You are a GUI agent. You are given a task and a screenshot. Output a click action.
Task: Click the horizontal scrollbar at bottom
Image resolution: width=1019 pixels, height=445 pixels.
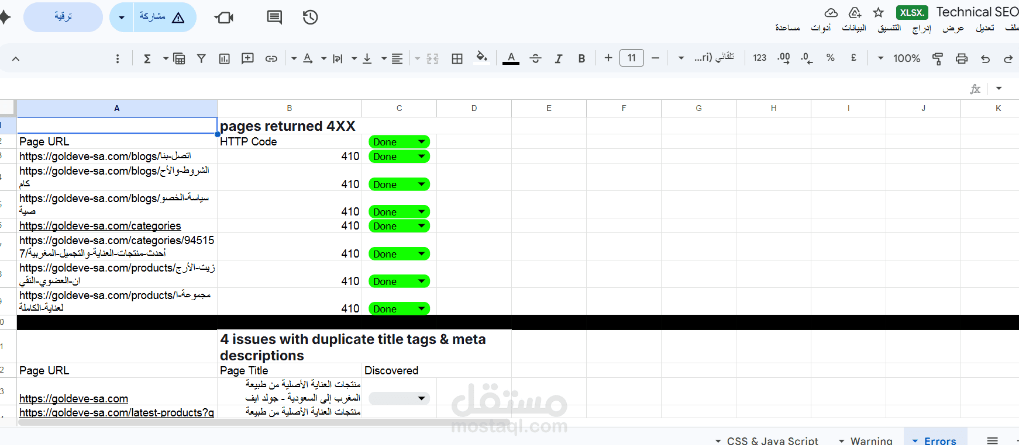pos(263,422)
